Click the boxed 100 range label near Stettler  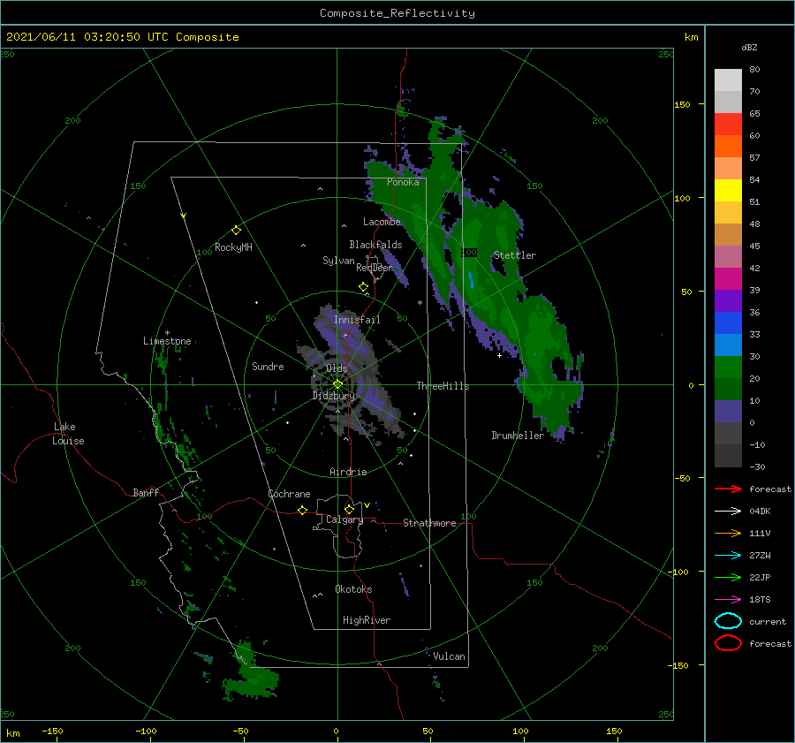coord(469,252)
